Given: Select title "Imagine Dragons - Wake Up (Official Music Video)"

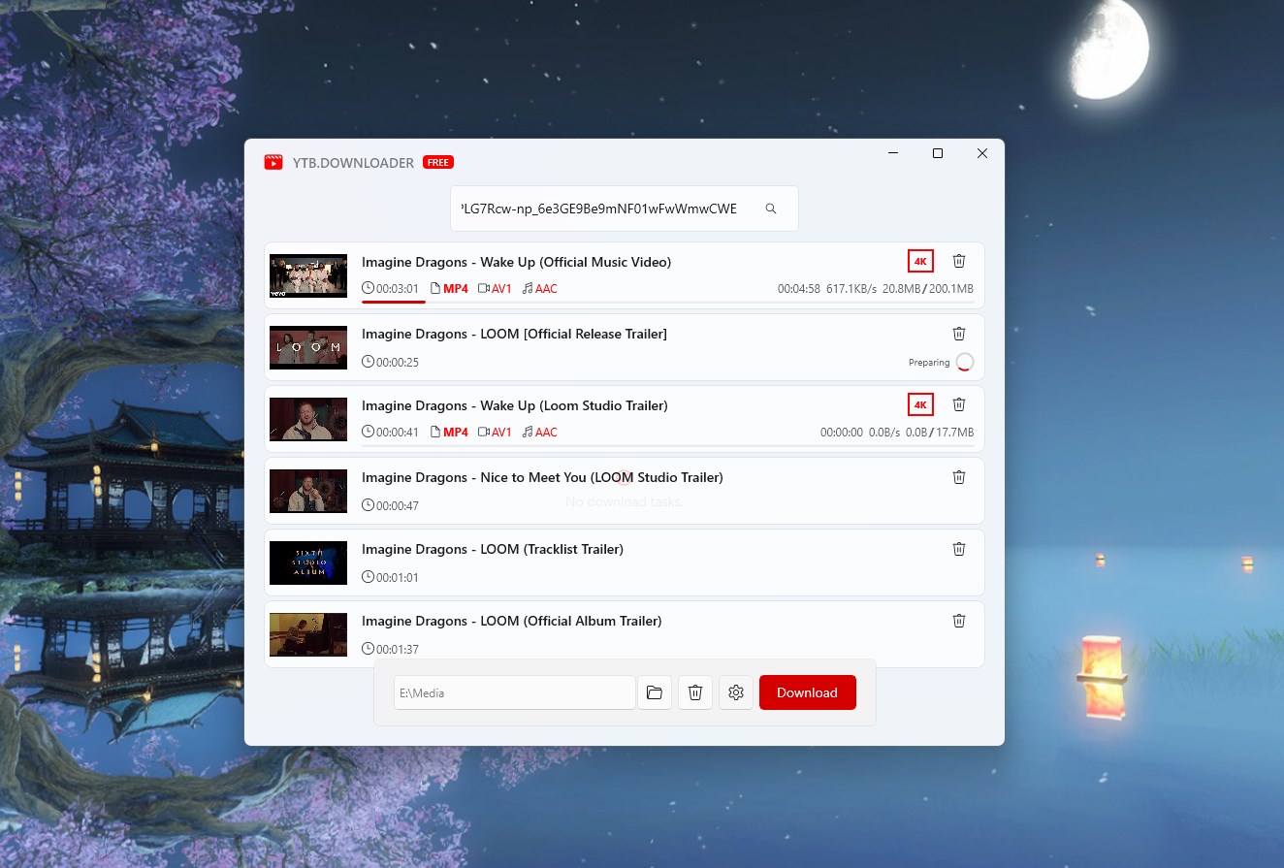Looking at the screenshot, I should (x=516, y=262).
